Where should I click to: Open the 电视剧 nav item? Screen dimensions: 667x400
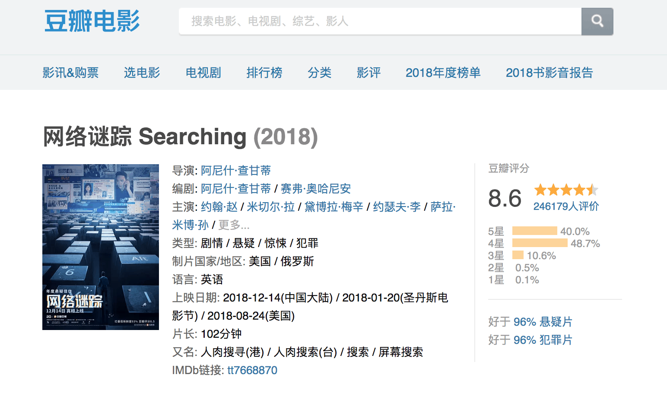point(203,73)
